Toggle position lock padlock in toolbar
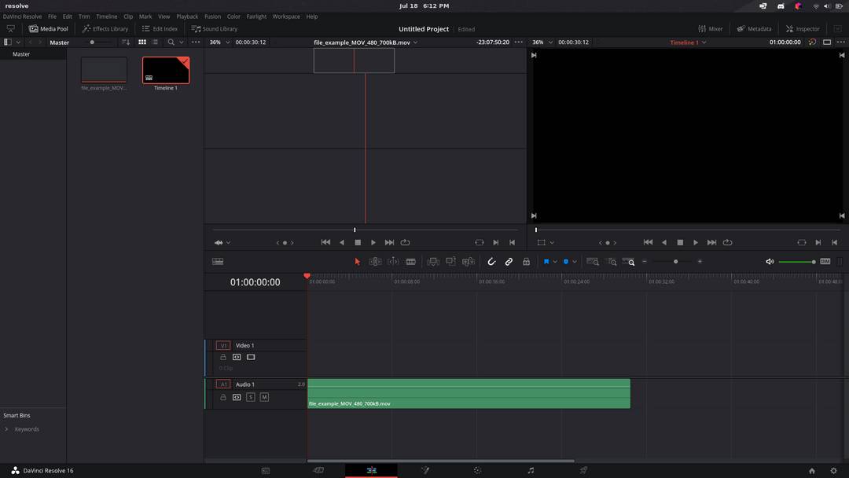The height and width of the screenshot is (478, 849). (526, 262)
